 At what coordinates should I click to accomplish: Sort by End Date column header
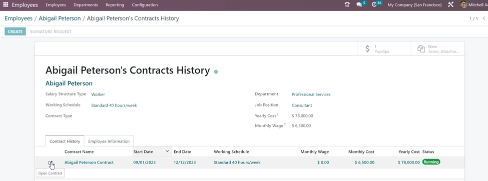pos(182,152)
